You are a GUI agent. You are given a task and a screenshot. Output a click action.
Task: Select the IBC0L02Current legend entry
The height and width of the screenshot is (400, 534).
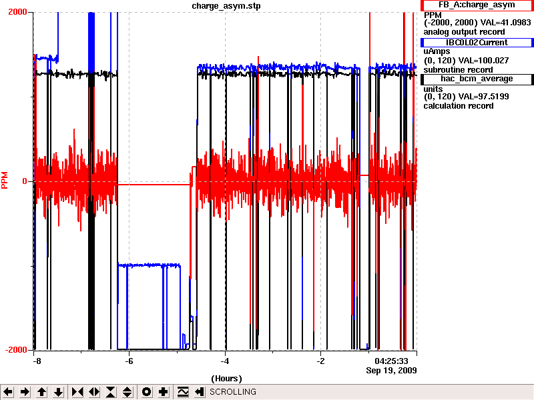[x=477, y=43]
